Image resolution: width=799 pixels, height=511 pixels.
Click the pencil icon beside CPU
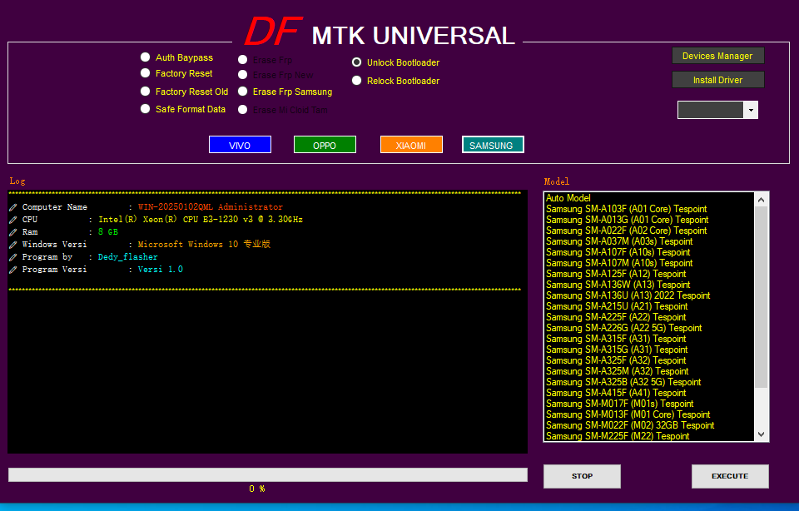pyautogui.click(x=13, y=220)
